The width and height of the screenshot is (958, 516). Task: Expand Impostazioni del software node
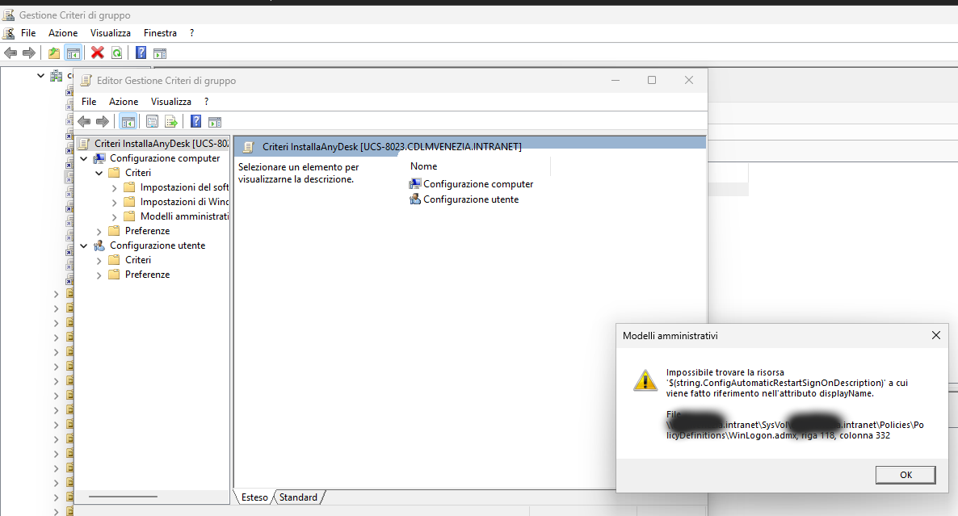point(114,188)
